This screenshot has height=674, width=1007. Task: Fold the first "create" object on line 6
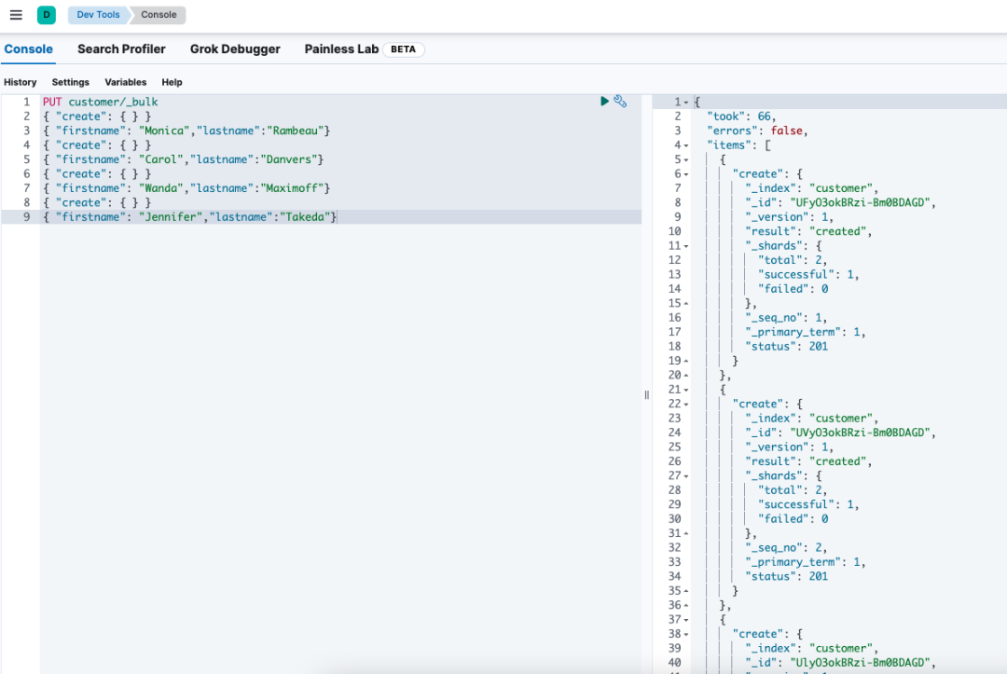point(687,174)
